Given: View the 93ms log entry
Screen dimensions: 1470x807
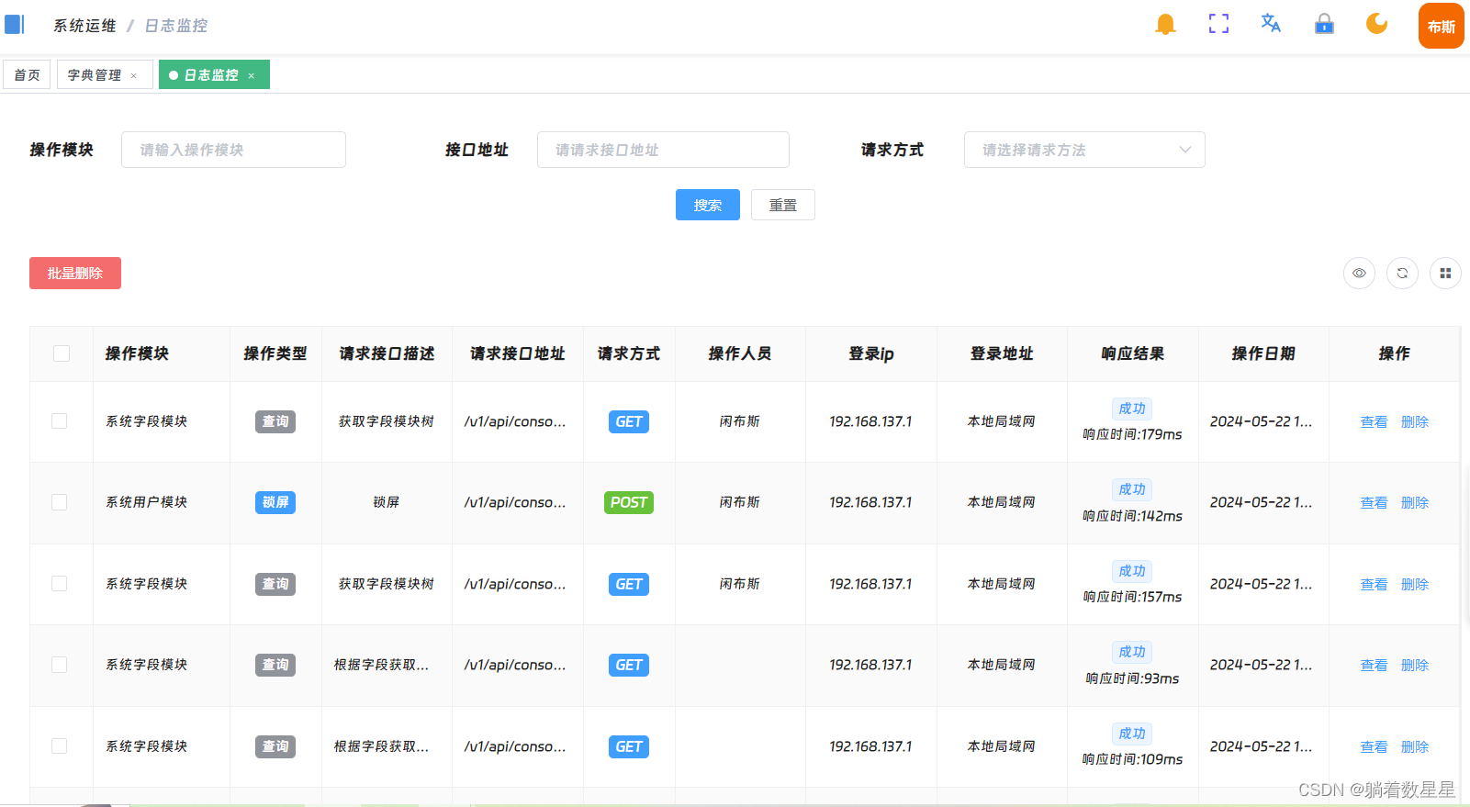Looking at the screenshot, I should click(1374, 665).
